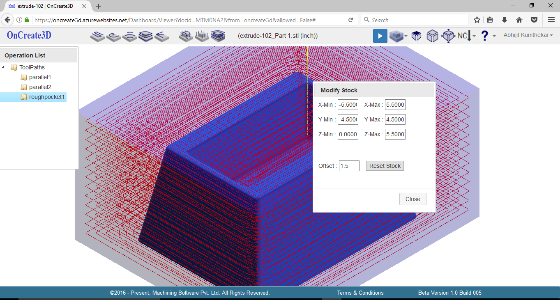Select the vertical lines drilling toolpath icon
Screen dimensions: 560x300
(202, 37)
